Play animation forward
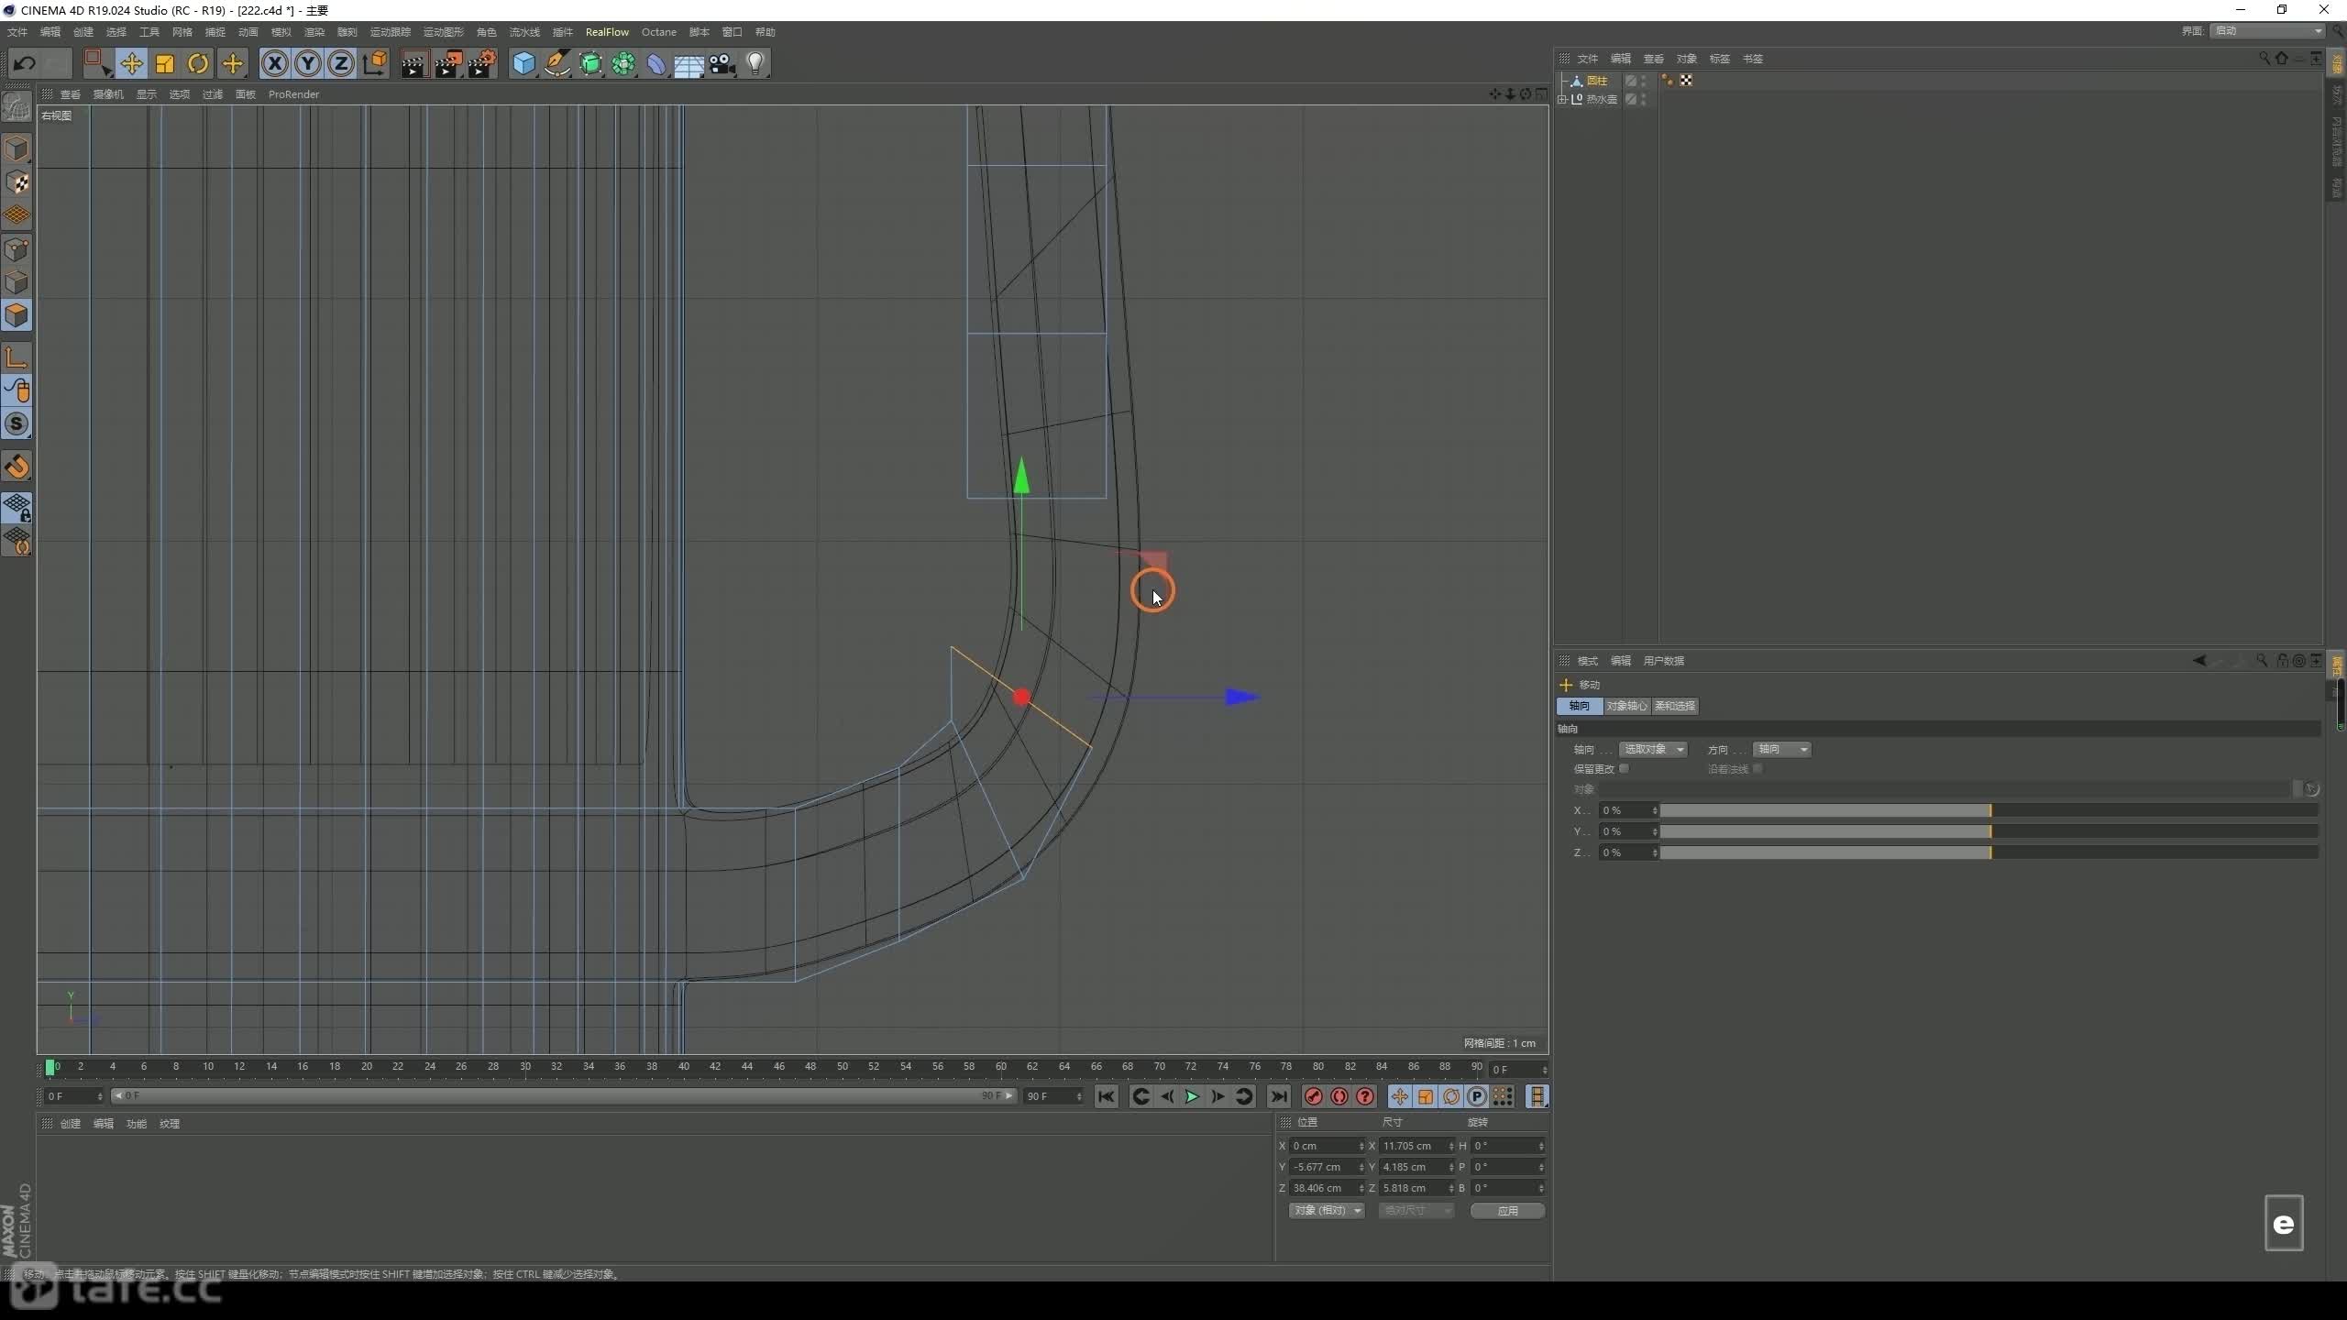Viewport: 2347px width, 1320px height. 1192,1096
